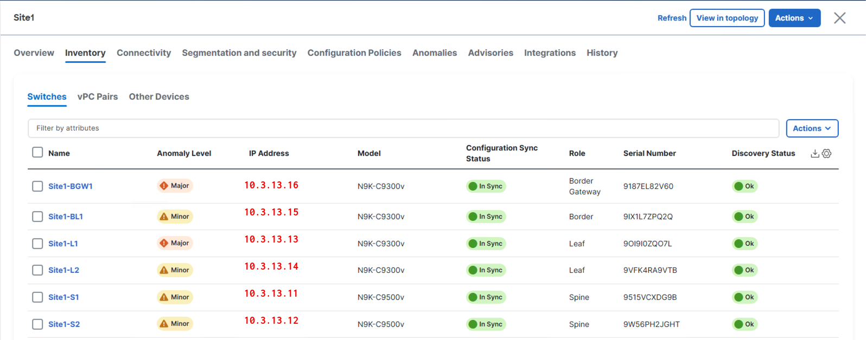Open the table's outlined Actions dropdown
This screenshot has width=866, height=340.
pos(812,128)
